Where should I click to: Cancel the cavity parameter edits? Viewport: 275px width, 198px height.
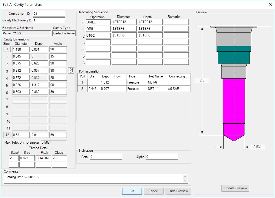pos(153,191)
